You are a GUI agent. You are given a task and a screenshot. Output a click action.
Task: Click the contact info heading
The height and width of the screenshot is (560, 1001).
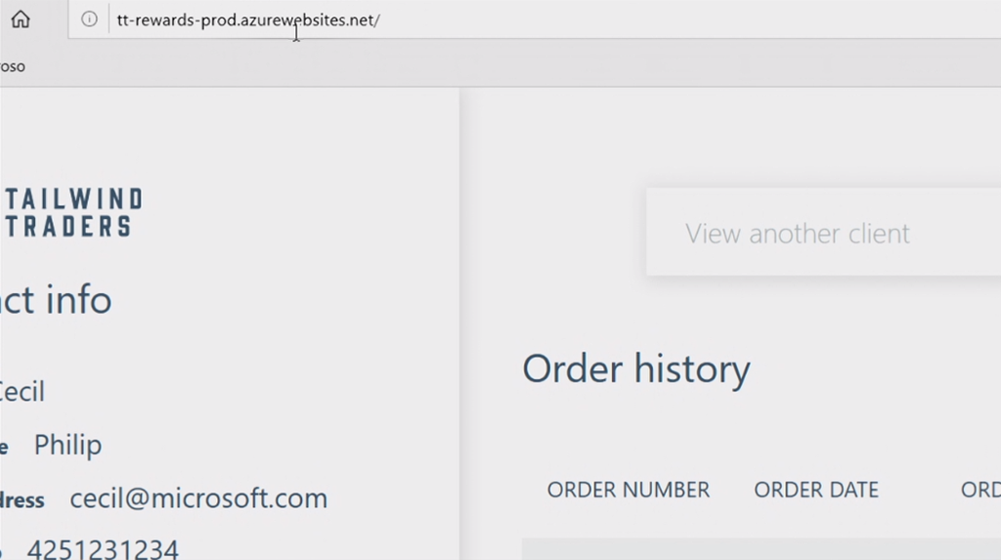coord(55,299)
